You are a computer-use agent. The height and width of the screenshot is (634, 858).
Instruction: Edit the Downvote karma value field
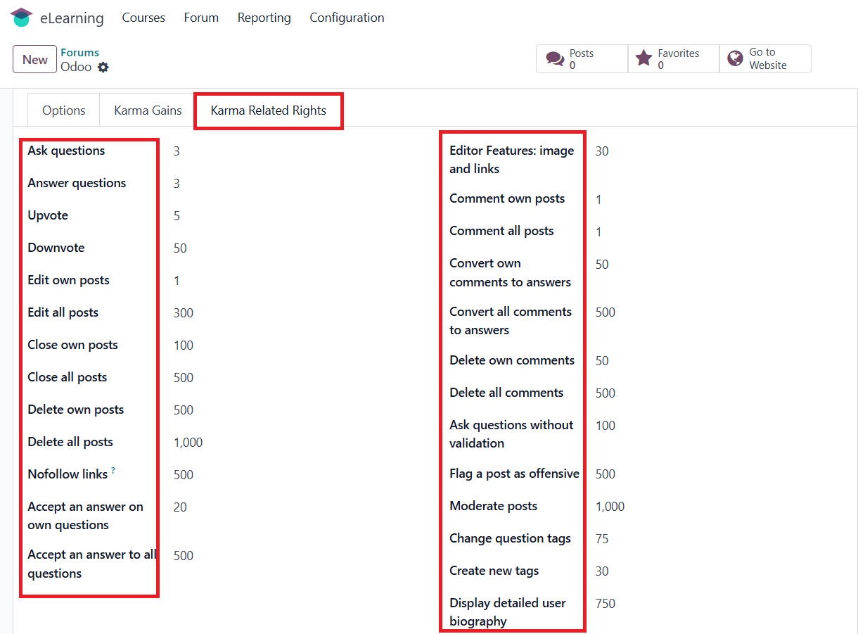click(x=295, y=248)
